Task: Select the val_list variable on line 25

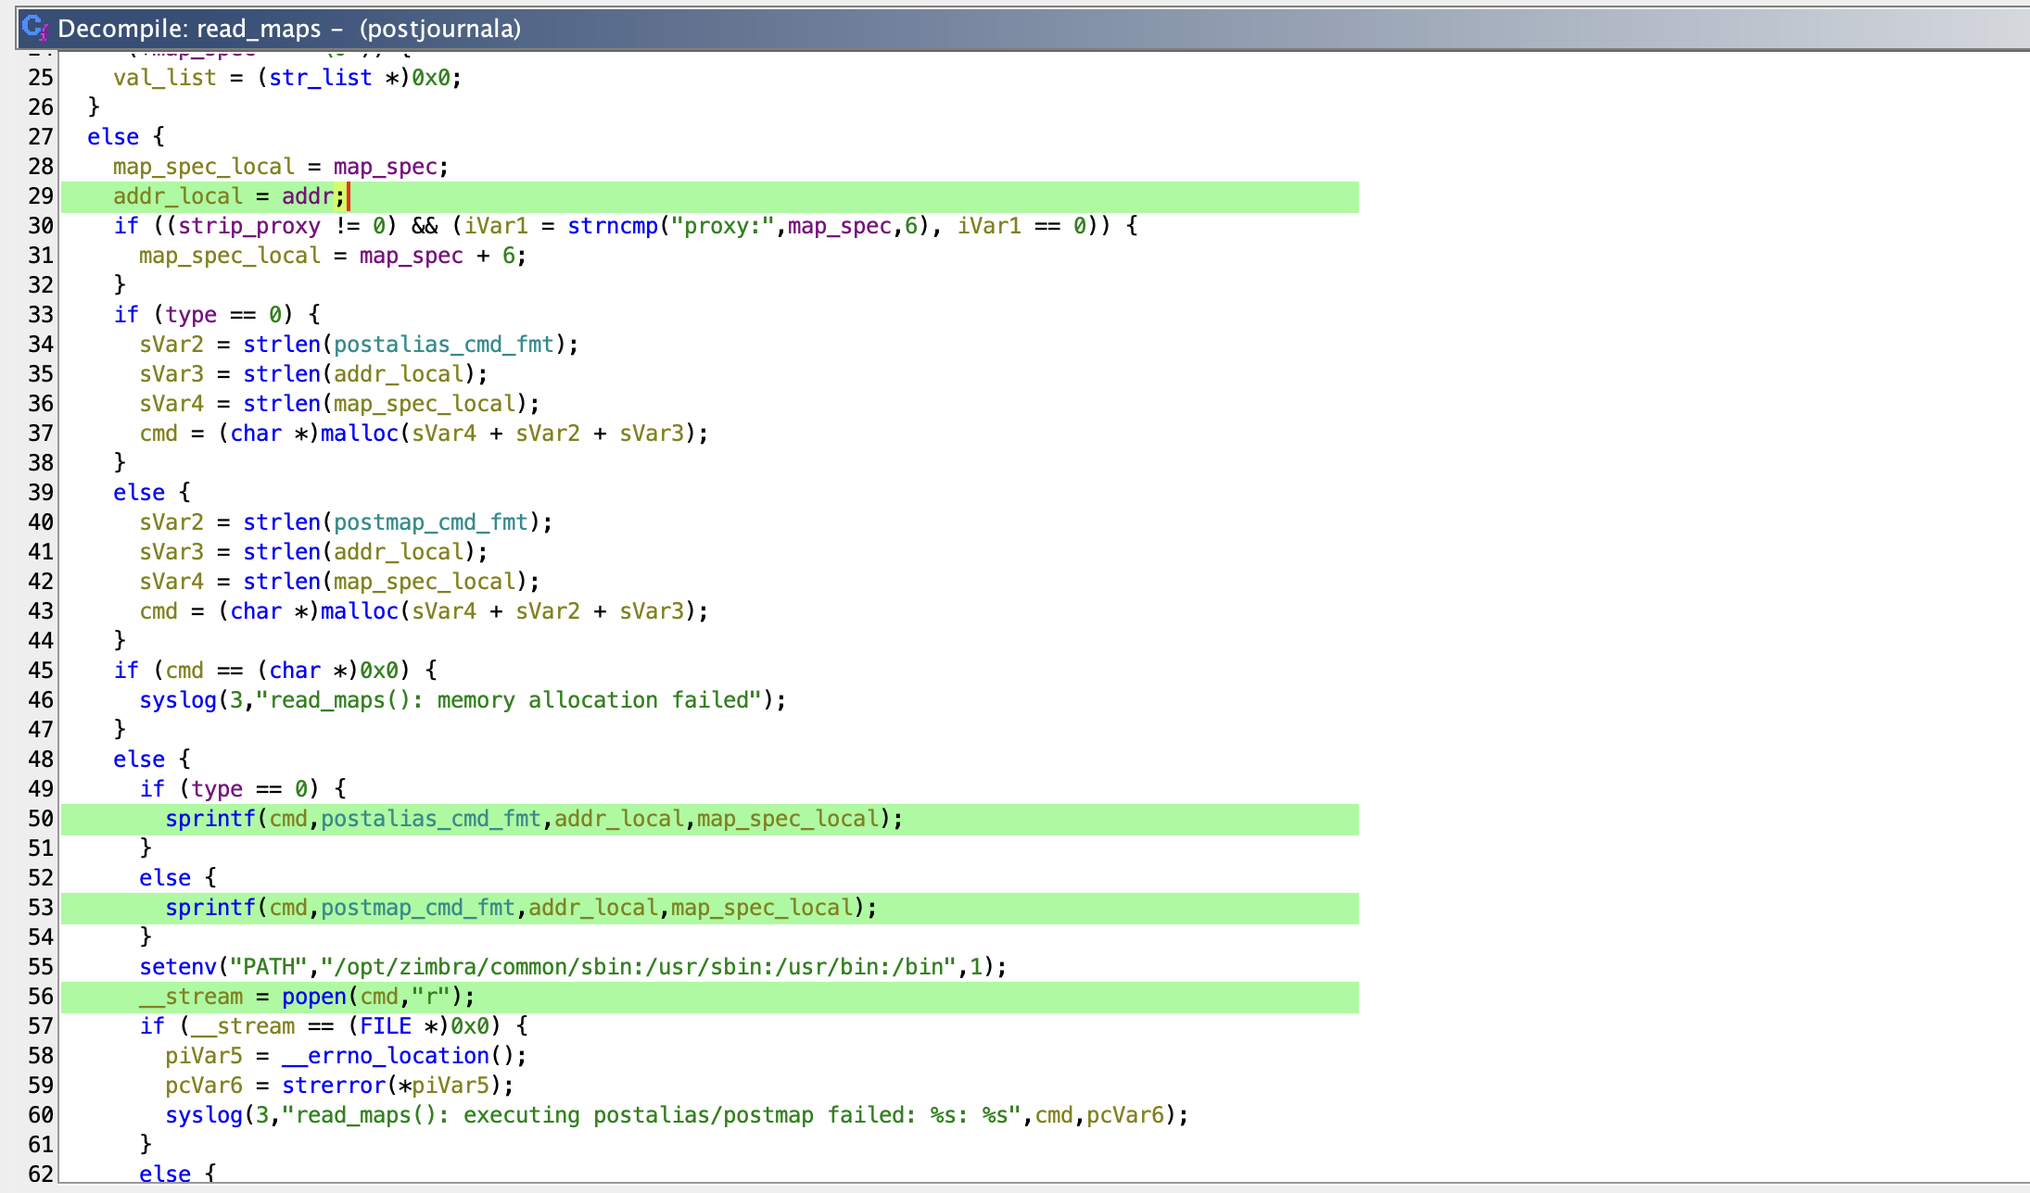Action: pyautogui.click(x=163, y=78)
